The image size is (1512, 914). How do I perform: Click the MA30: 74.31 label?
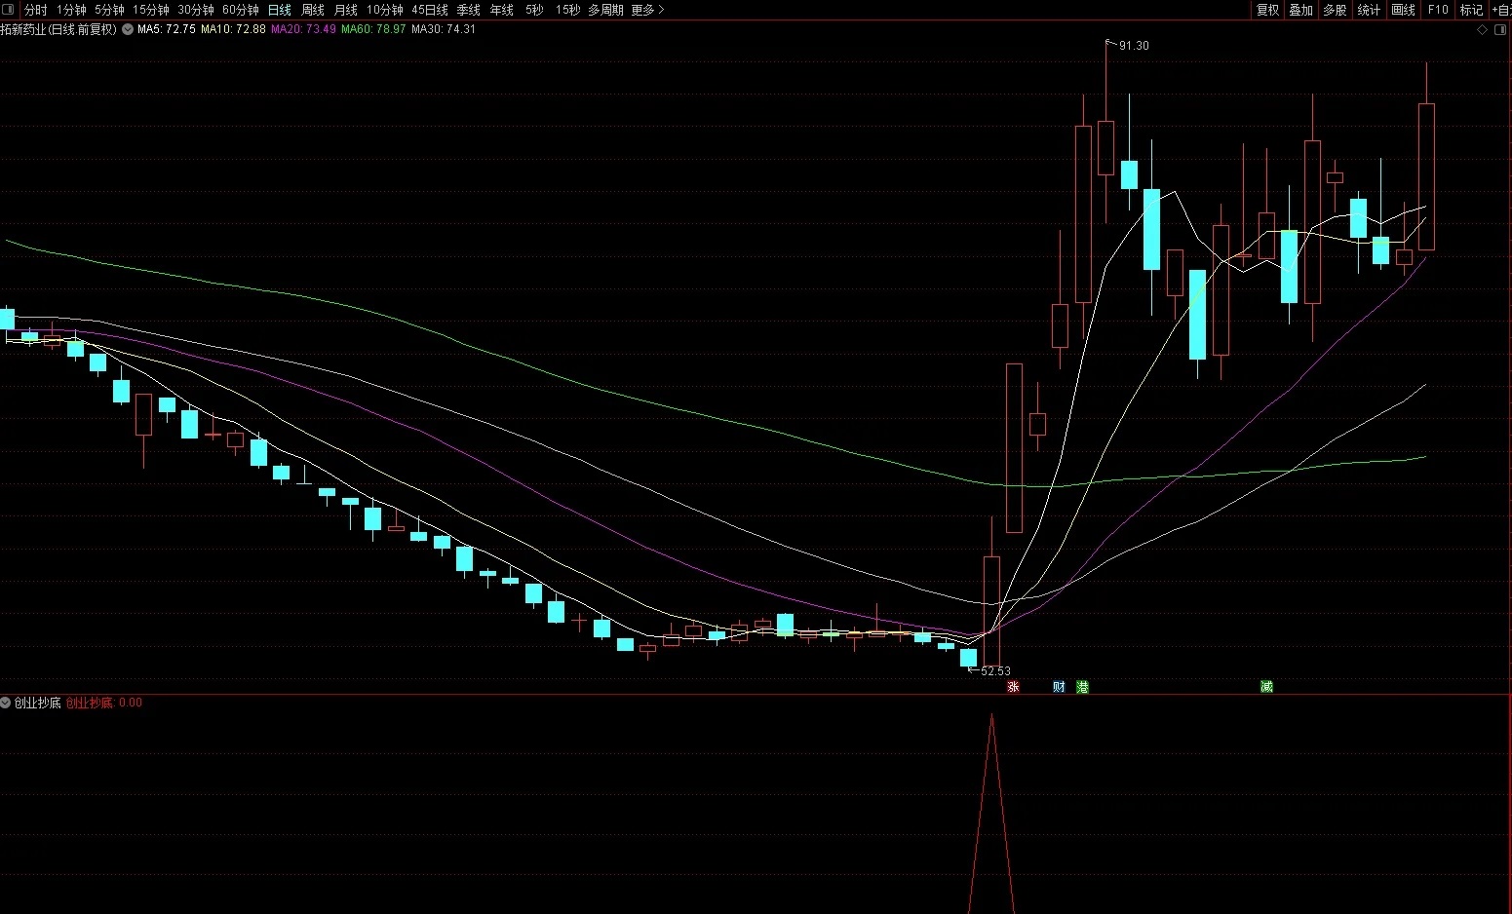[444, 29]
